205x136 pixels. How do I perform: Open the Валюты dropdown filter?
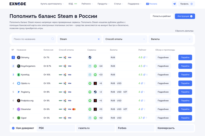coord(171,39)
